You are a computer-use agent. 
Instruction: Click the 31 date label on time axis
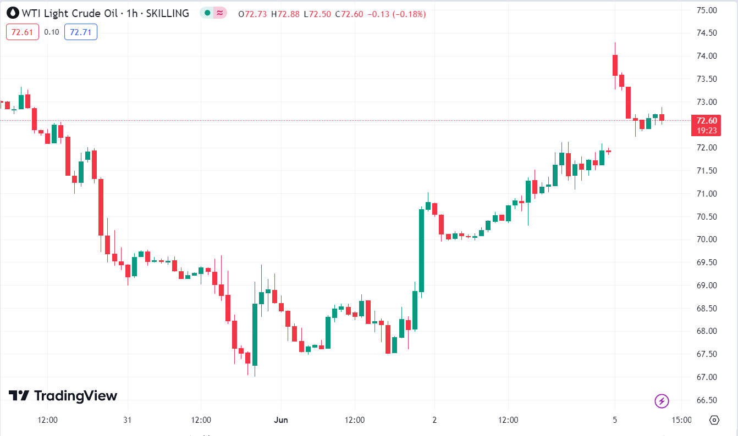pos(128,420)
